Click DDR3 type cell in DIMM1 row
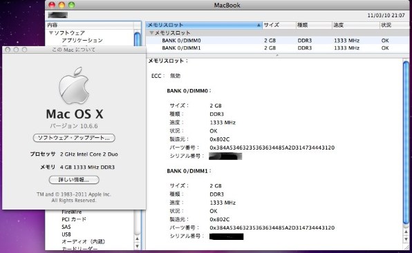 [x=305, y=48]
